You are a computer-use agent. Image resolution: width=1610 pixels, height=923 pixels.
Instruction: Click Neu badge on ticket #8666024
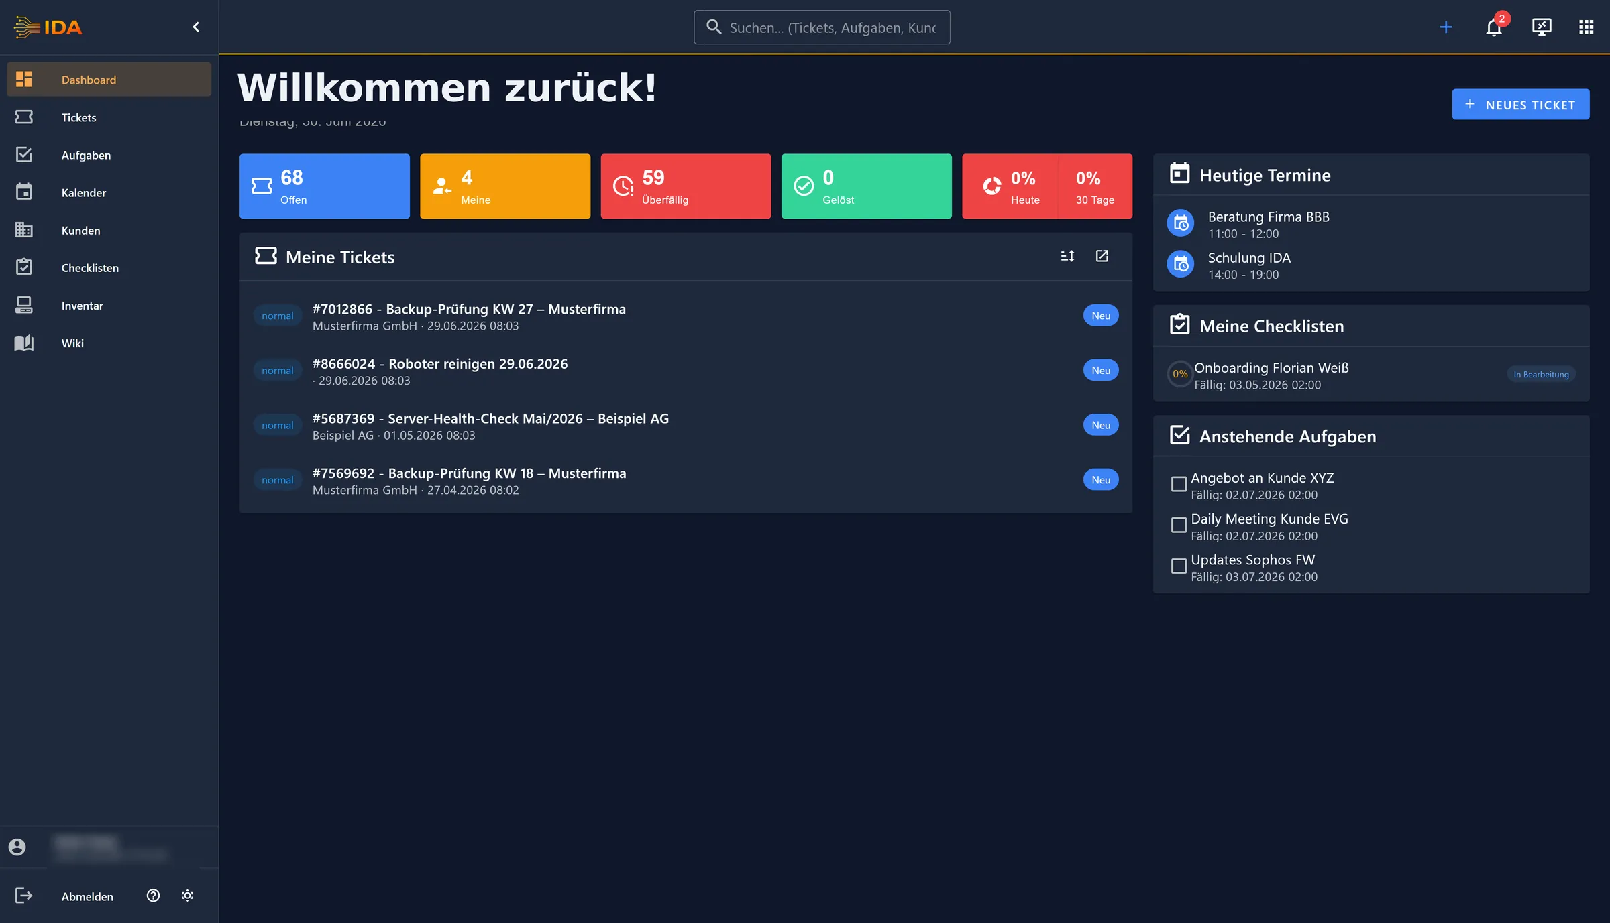[1101, 370]
